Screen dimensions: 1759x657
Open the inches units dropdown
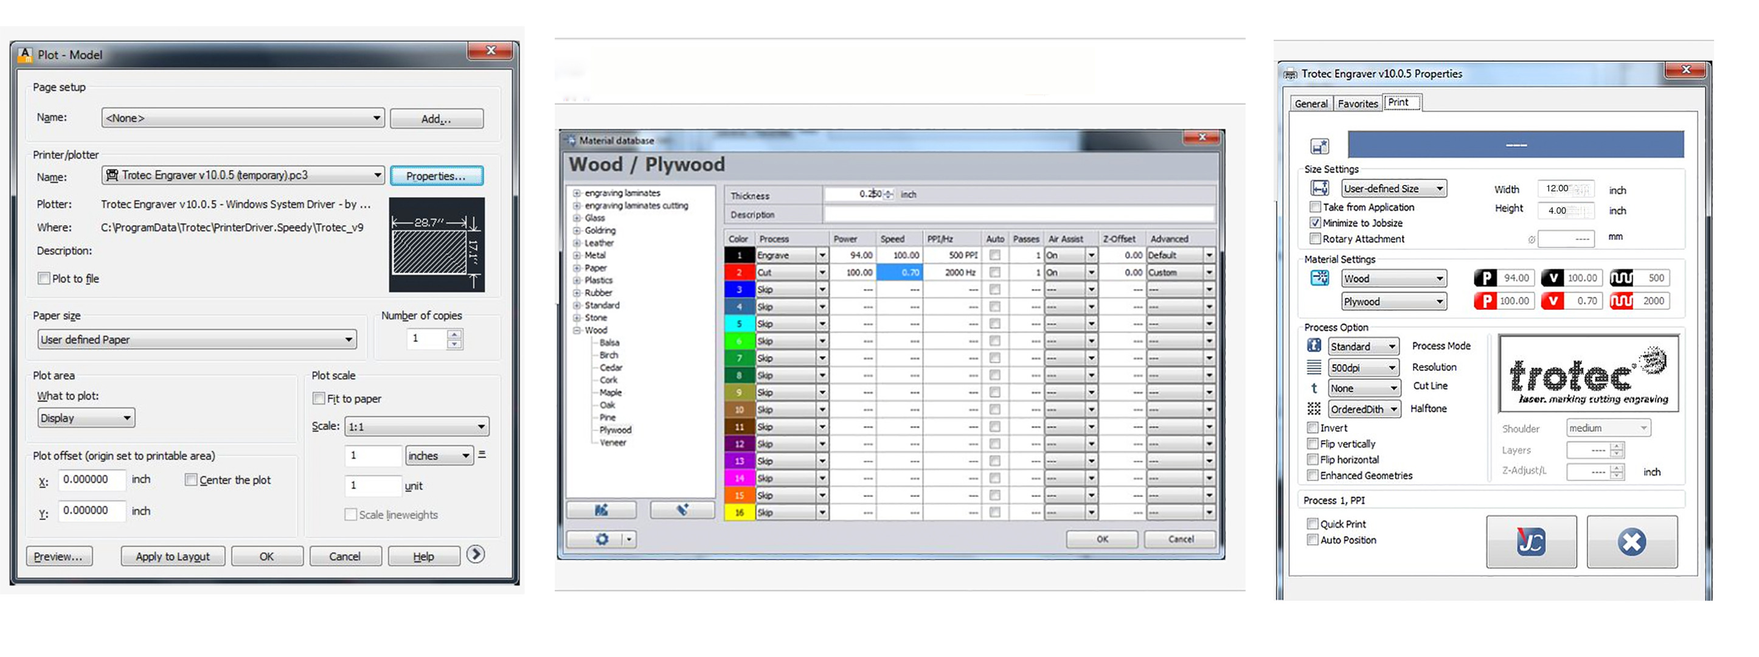pos(439,455)
